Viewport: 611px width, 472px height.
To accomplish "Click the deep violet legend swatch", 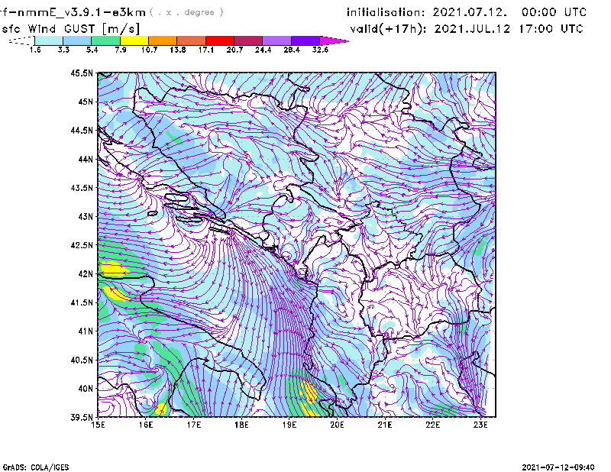I will pos(305,40).
